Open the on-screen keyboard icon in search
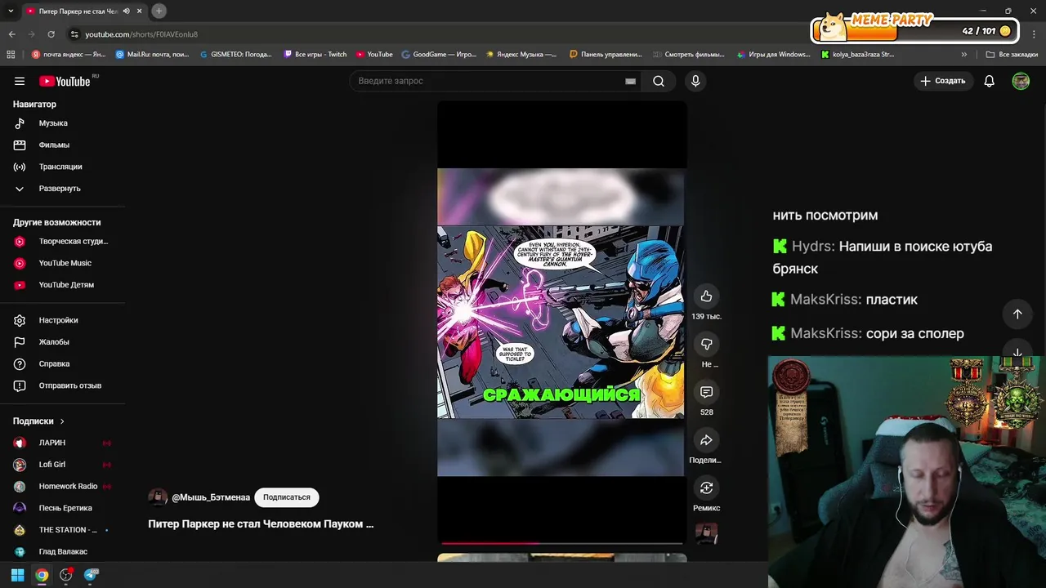Image resolution: width=1046 pixels, height=588 pixels. [x=630, y=81]
